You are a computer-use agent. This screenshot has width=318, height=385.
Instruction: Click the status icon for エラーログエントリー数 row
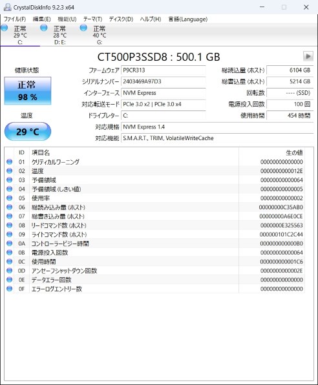click(9, 289)
